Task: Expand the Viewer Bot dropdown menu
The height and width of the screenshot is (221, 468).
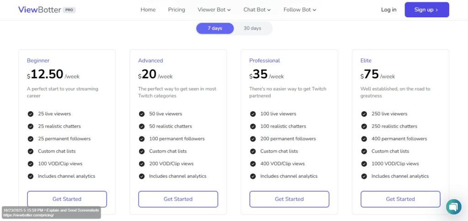Action: pos(214,10)
